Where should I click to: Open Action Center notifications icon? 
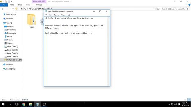(x=179, y=104)
